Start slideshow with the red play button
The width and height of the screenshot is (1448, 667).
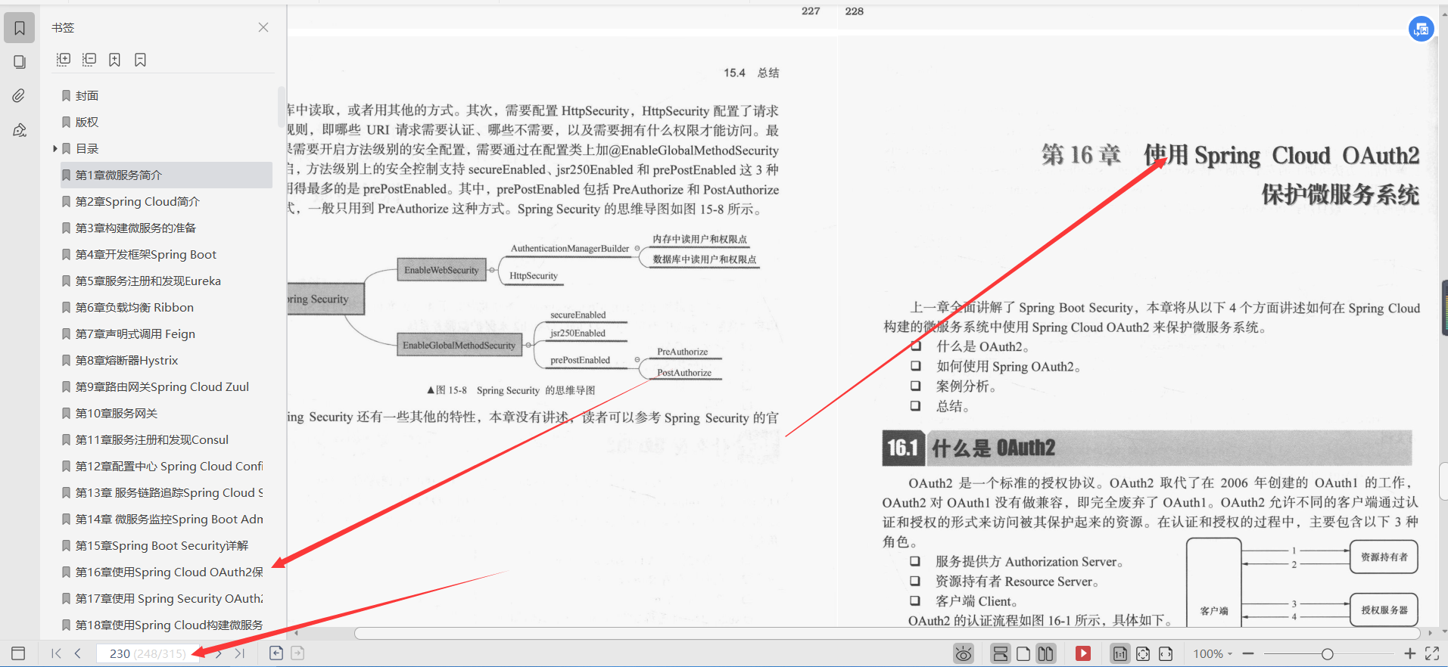(x=1083, y=653)
